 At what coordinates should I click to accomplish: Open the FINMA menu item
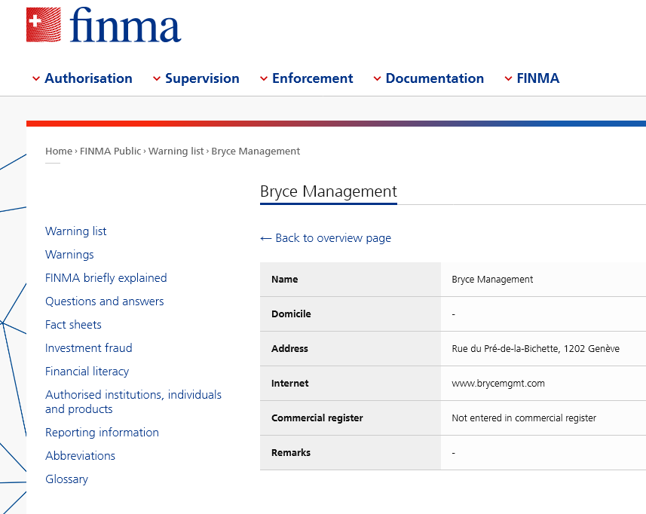[538, 78]
